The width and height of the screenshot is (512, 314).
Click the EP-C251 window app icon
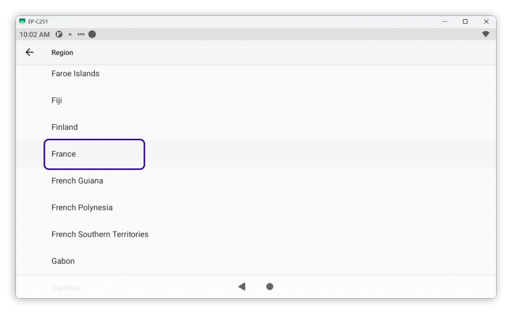(x=22, y=21)
